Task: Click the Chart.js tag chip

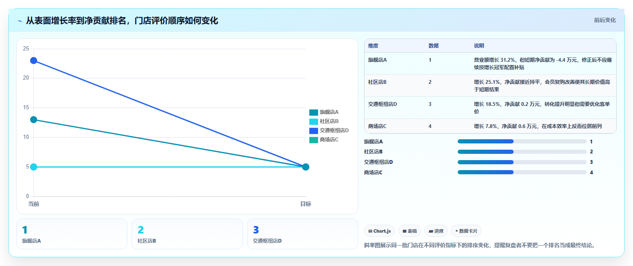Action: pyautogui.click(x=380, y=231)
